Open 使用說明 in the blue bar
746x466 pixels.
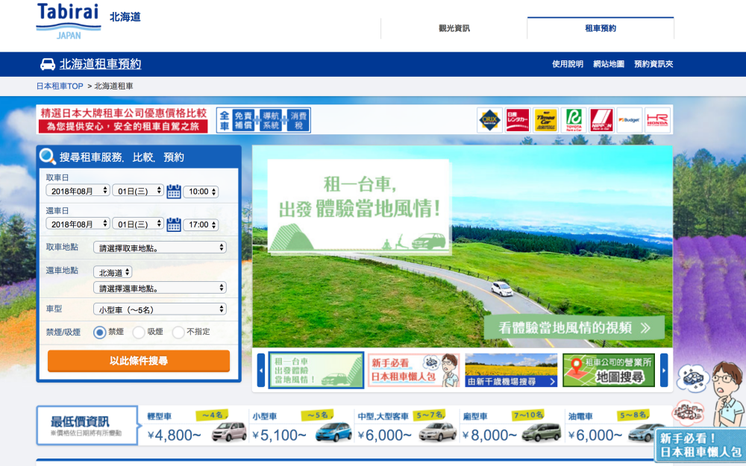[568, 64]
